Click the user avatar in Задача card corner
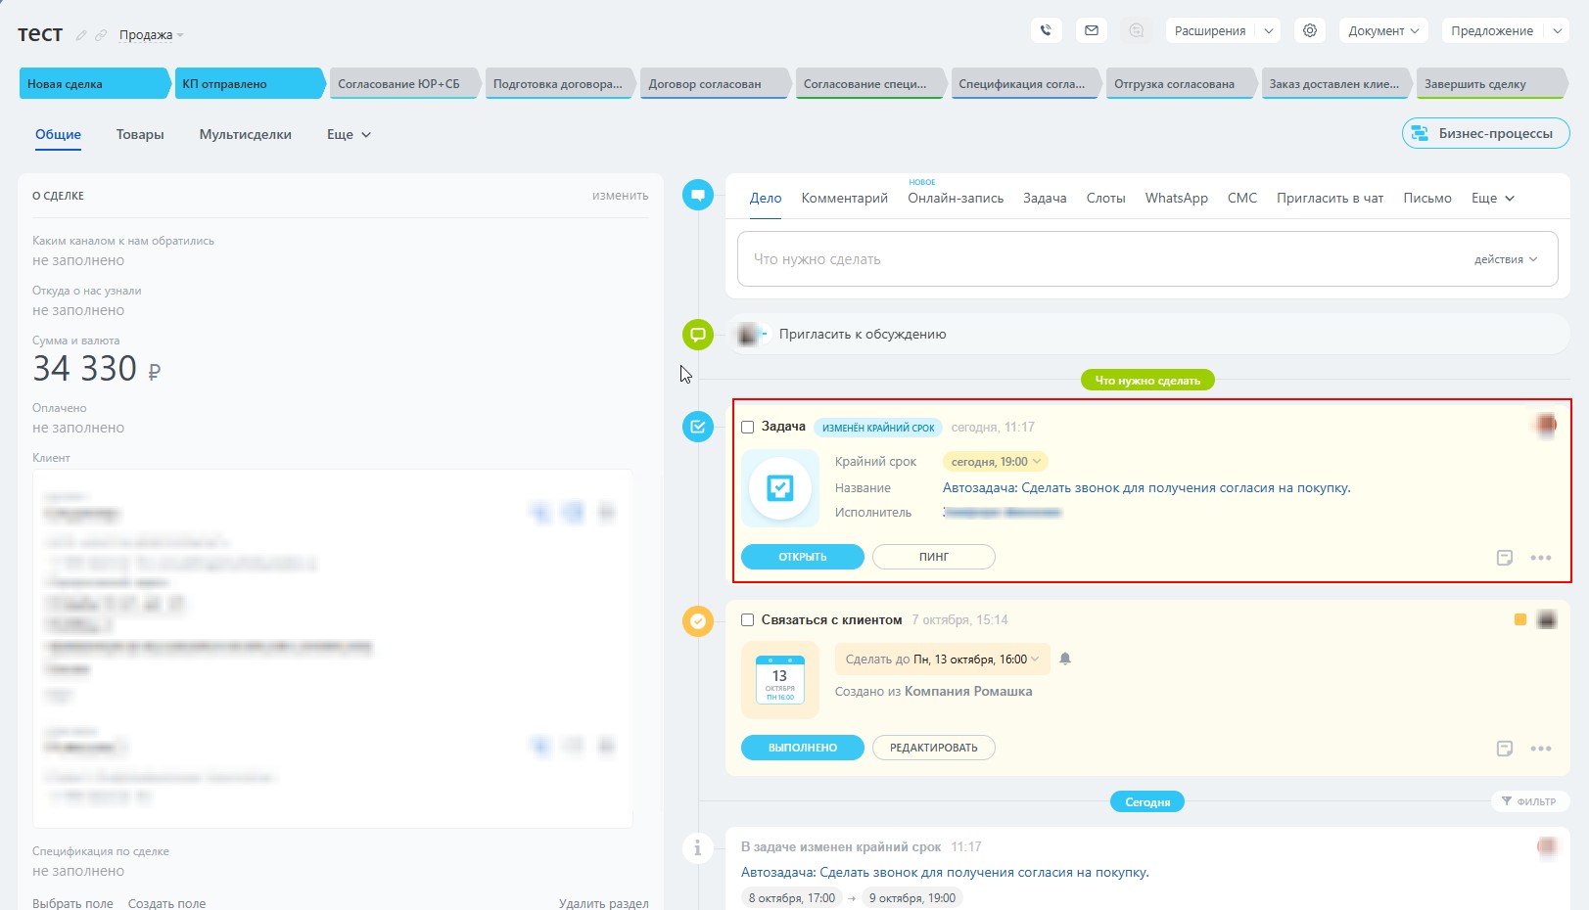 pyautogui.click(x=1546, y=425)
